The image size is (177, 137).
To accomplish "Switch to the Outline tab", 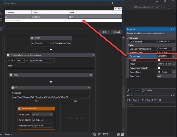I will (x=147, y=90).
